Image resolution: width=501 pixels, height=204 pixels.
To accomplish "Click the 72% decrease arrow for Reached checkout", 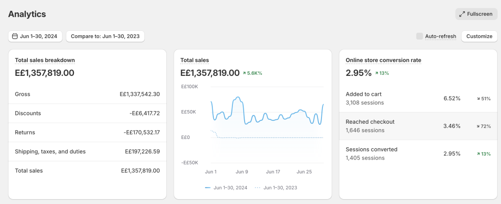I will [478, 126].
